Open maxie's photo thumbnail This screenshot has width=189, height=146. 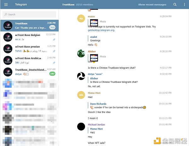click(94, 23)
